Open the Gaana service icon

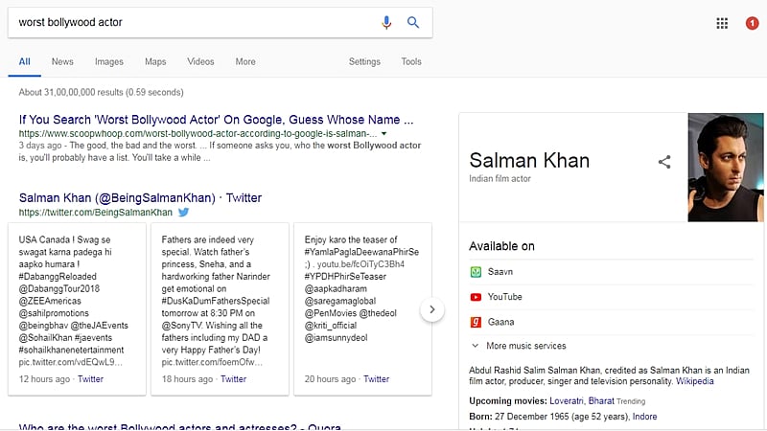coord(476,322)
